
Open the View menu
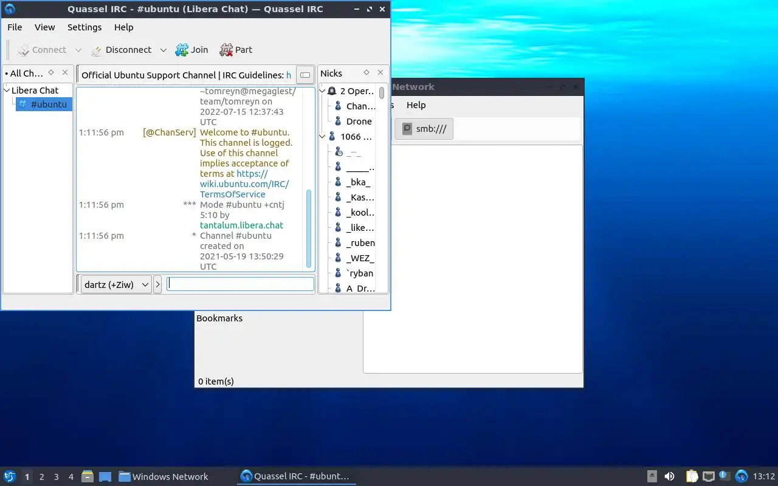point(45,27)
